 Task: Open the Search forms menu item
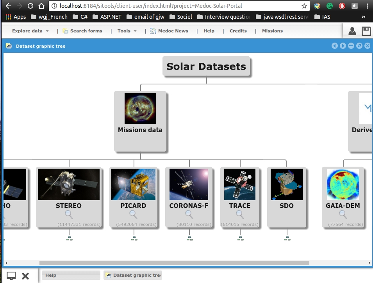pyautogui.click(x=82, y=31)
